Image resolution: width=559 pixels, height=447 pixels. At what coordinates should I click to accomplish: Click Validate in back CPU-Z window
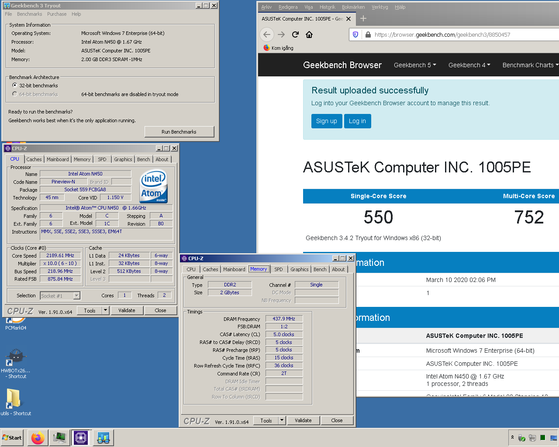pyautogui.click(x=127, y=310)
